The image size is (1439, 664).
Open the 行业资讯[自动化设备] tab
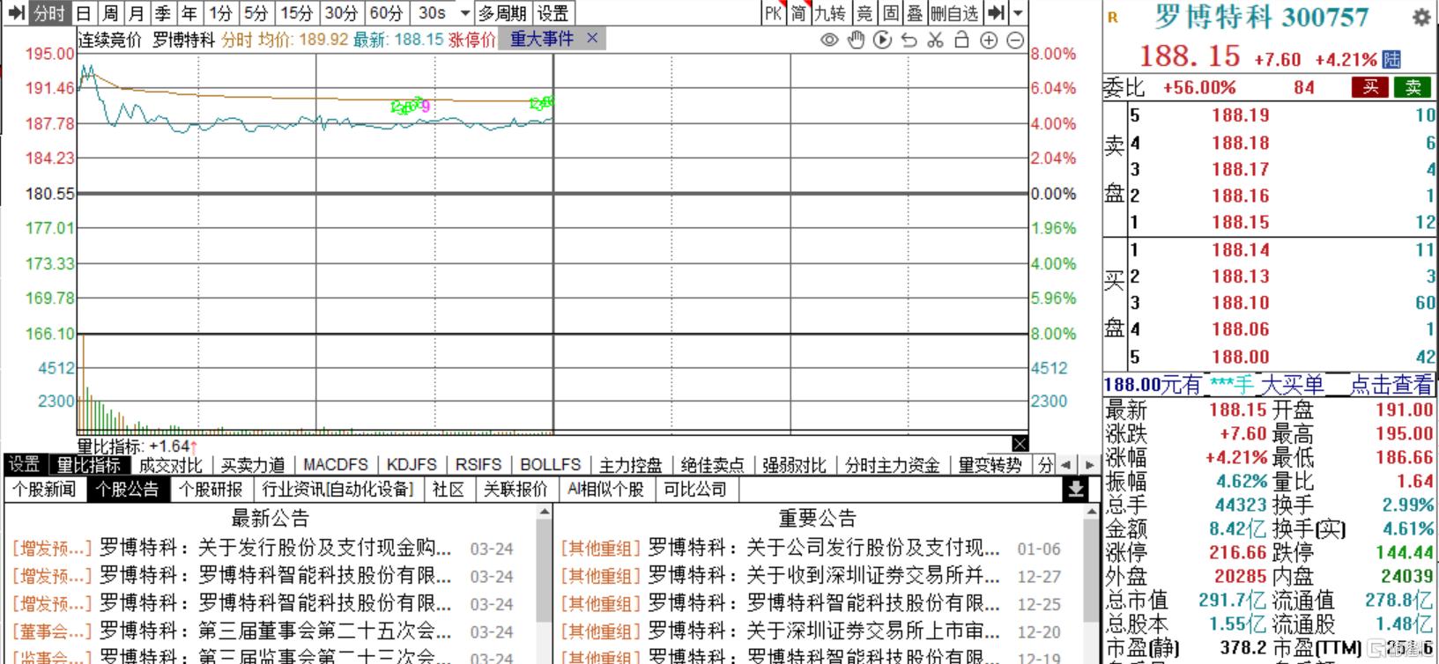click(x=337, y=489)
